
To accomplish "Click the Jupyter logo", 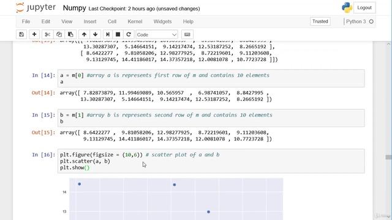I will pos(36,8).
